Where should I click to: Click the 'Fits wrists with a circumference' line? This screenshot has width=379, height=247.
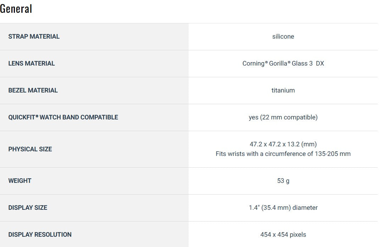283,154
